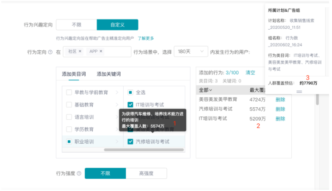The height and width of the screenshot is (191, 332).
Task: Click the 添加的行为 3/100 counter
Action: tap(219, 73)
